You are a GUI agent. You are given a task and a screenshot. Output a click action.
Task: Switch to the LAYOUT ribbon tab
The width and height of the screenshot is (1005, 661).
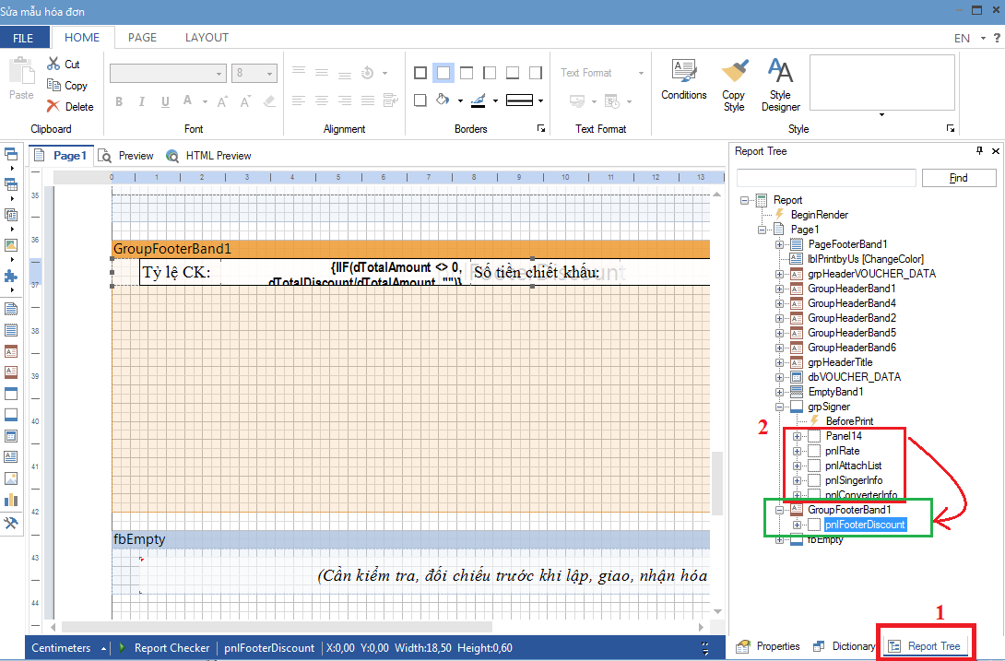207,37
